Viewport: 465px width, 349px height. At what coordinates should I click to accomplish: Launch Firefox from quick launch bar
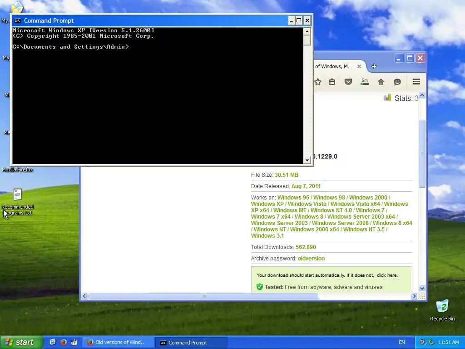pyautogui.click(x=64, y=342)
